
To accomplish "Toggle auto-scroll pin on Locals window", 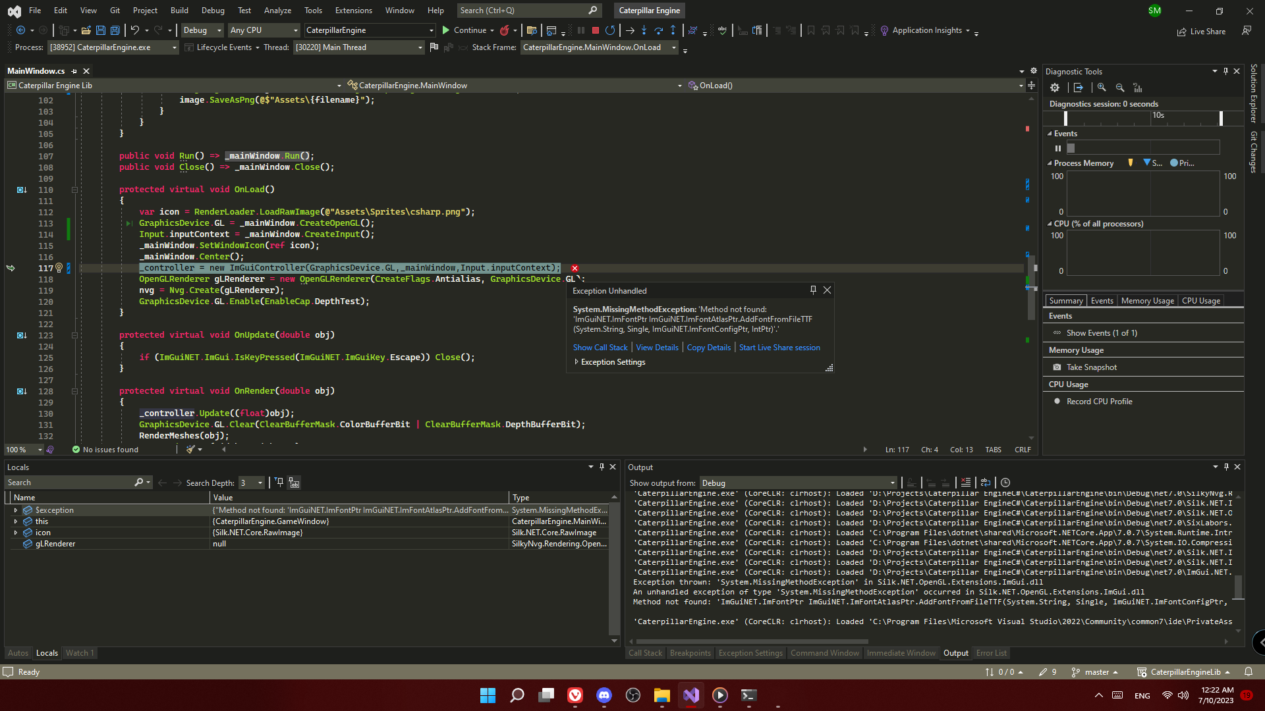I will [x=601, y=467].
